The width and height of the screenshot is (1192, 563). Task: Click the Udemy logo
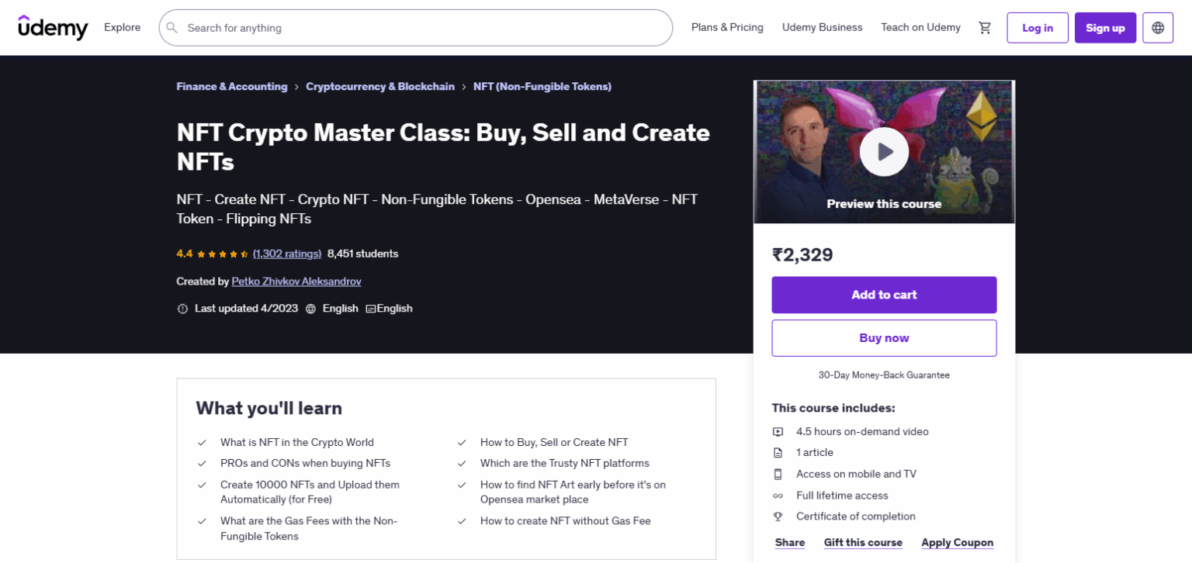pyautogui.click(x=52, y=27)
